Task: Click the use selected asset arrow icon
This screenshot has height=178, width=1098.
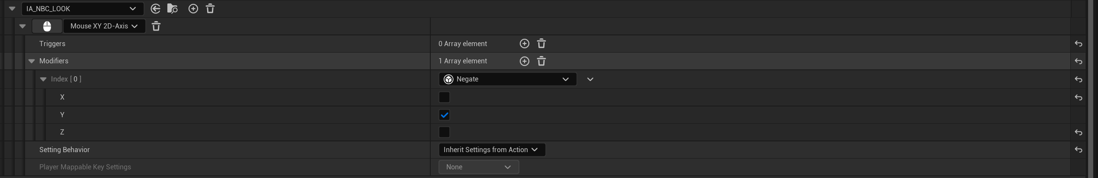Action: click(x=155, y=9)
